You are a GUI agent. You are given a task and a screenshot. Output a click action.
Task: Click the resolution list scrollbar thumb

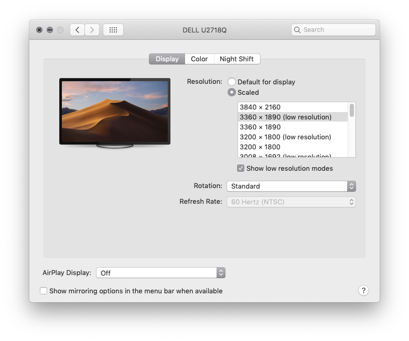tap(352, 110)
